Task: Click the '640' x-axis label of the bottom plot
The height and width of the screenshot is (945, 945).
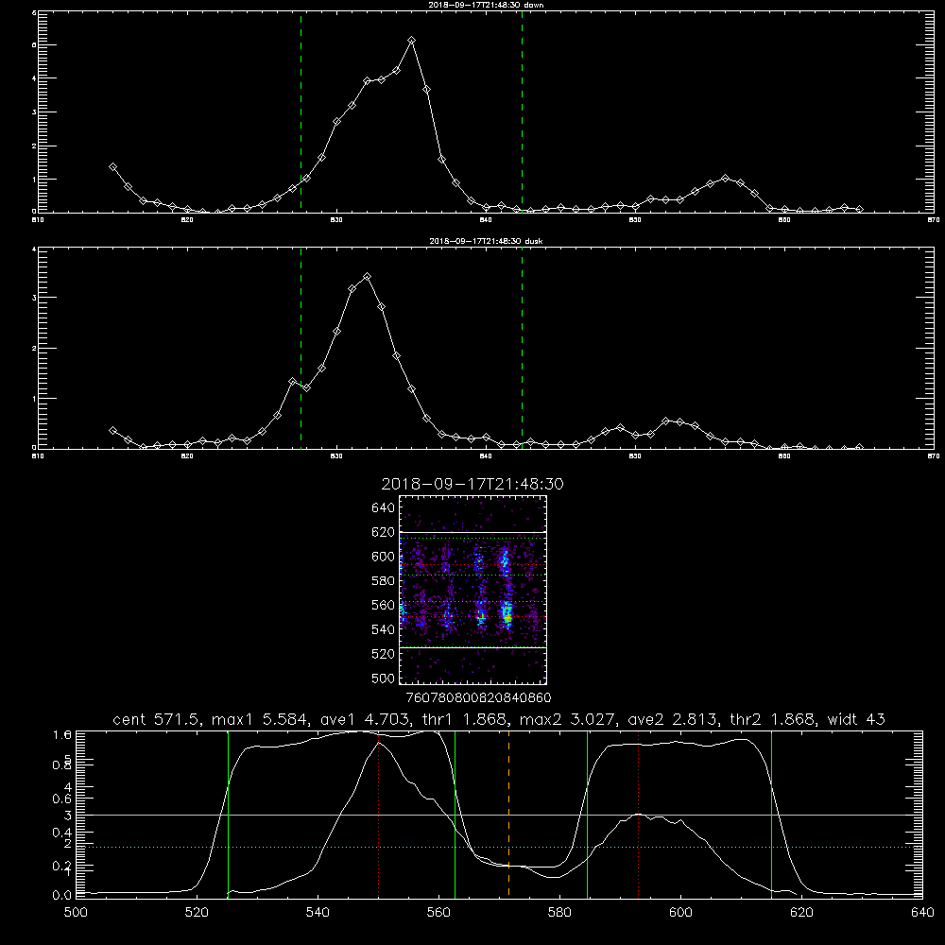Action: point(922,913)
